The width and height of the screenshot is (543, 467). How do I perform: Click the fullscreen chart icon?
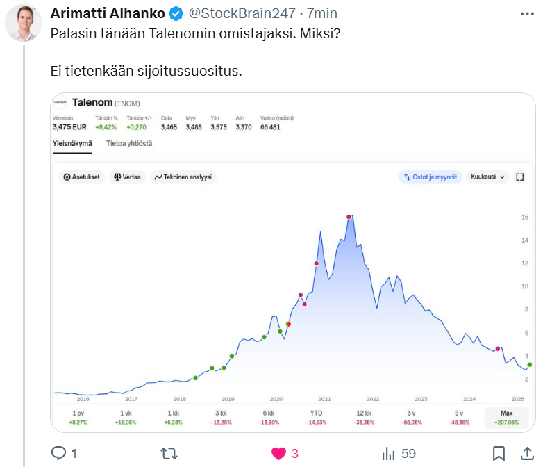[519, 177]
